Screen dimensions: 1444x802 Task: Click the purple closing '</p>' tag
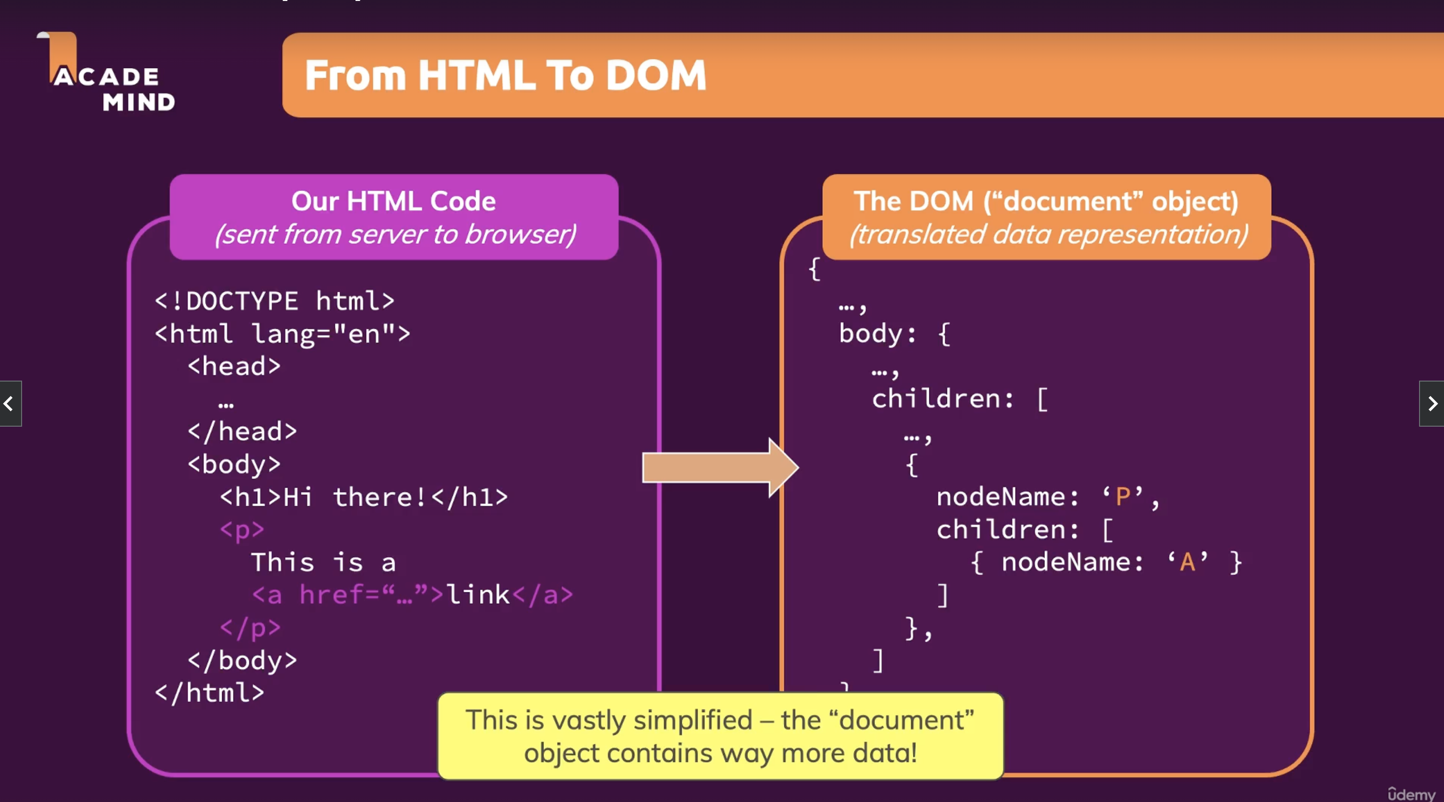click(x=250, y=628)
